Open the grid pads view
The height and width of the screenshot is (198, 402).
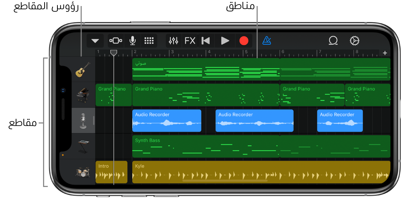point(149,41)
